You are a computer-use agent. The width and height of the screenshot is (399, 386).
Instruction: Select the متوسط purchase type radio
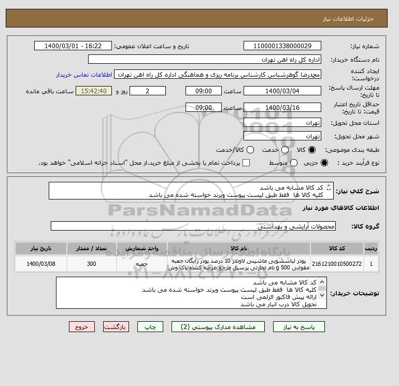[294, 163]
